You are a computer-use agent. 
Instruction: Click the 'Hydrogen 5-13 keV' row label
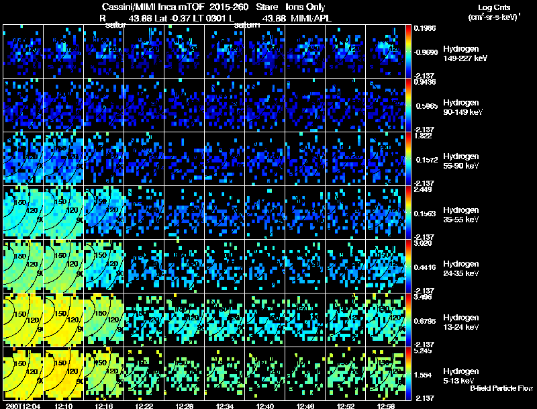tap(461, 376)
